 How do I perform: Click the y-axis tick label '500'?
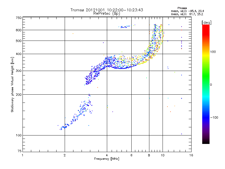[19, 41]
